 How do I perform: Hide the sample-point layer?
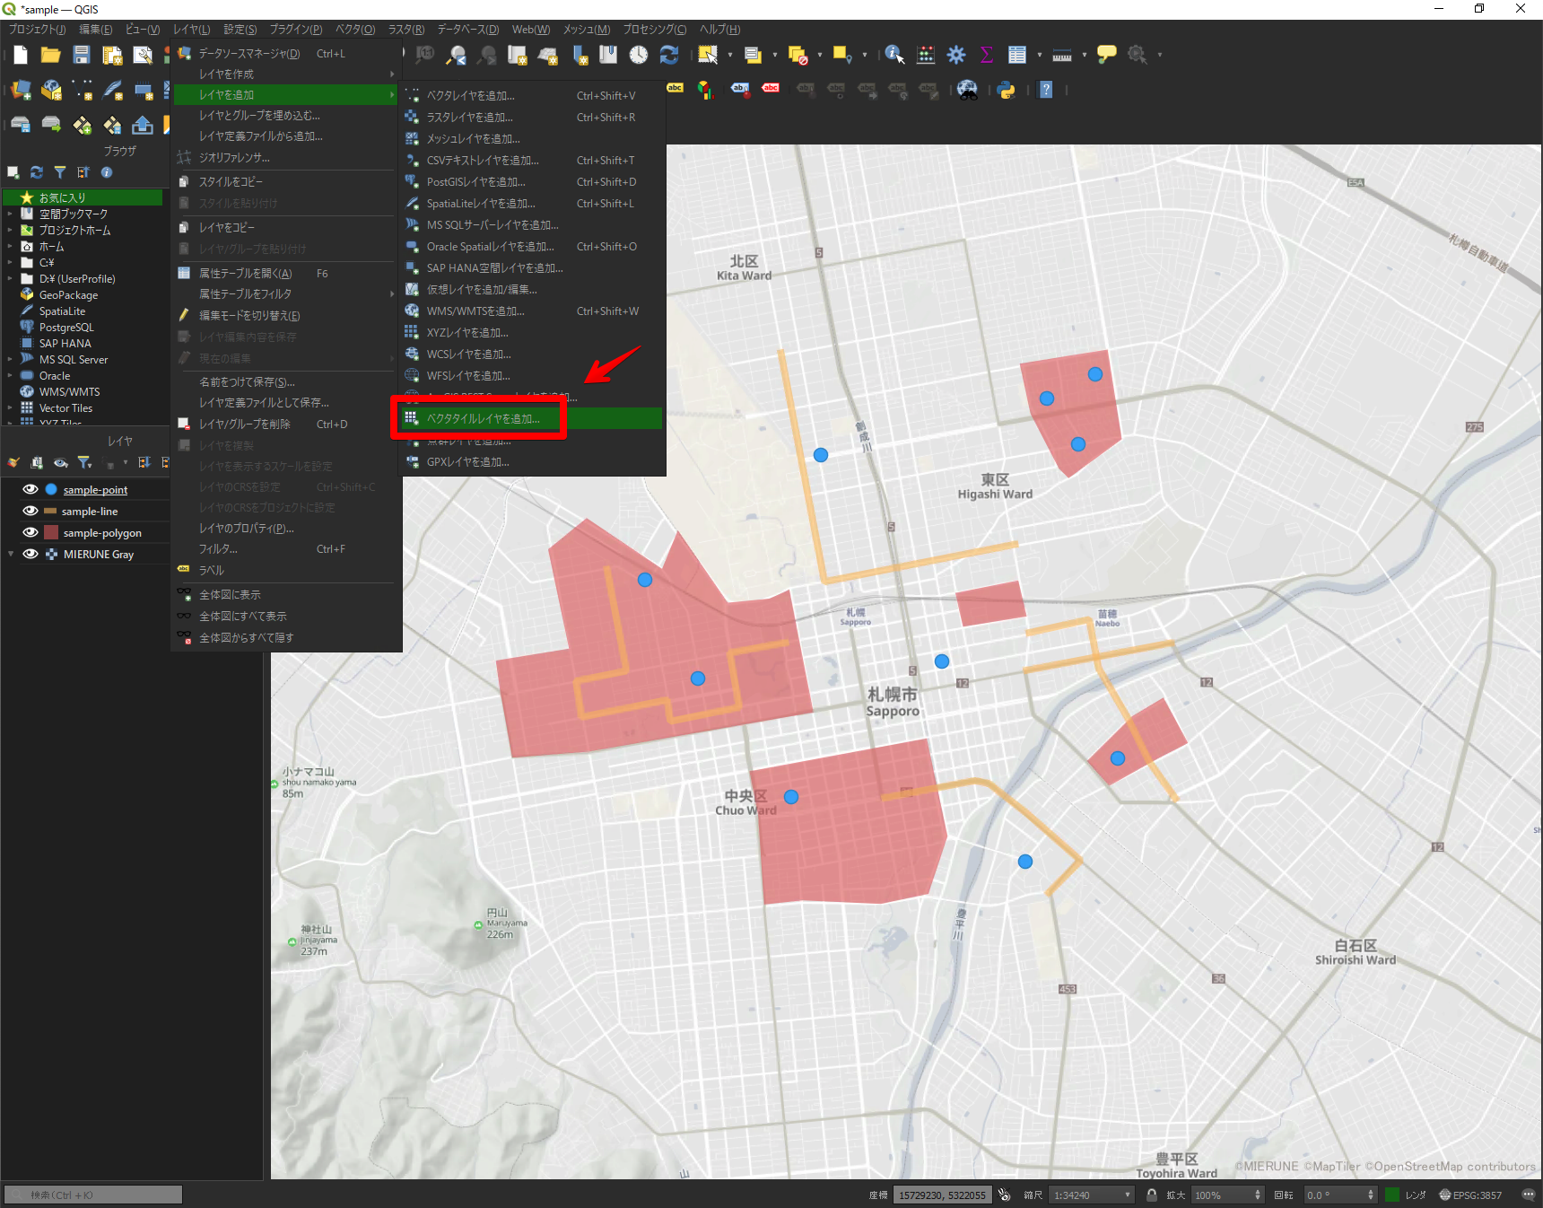click(31, 490)
